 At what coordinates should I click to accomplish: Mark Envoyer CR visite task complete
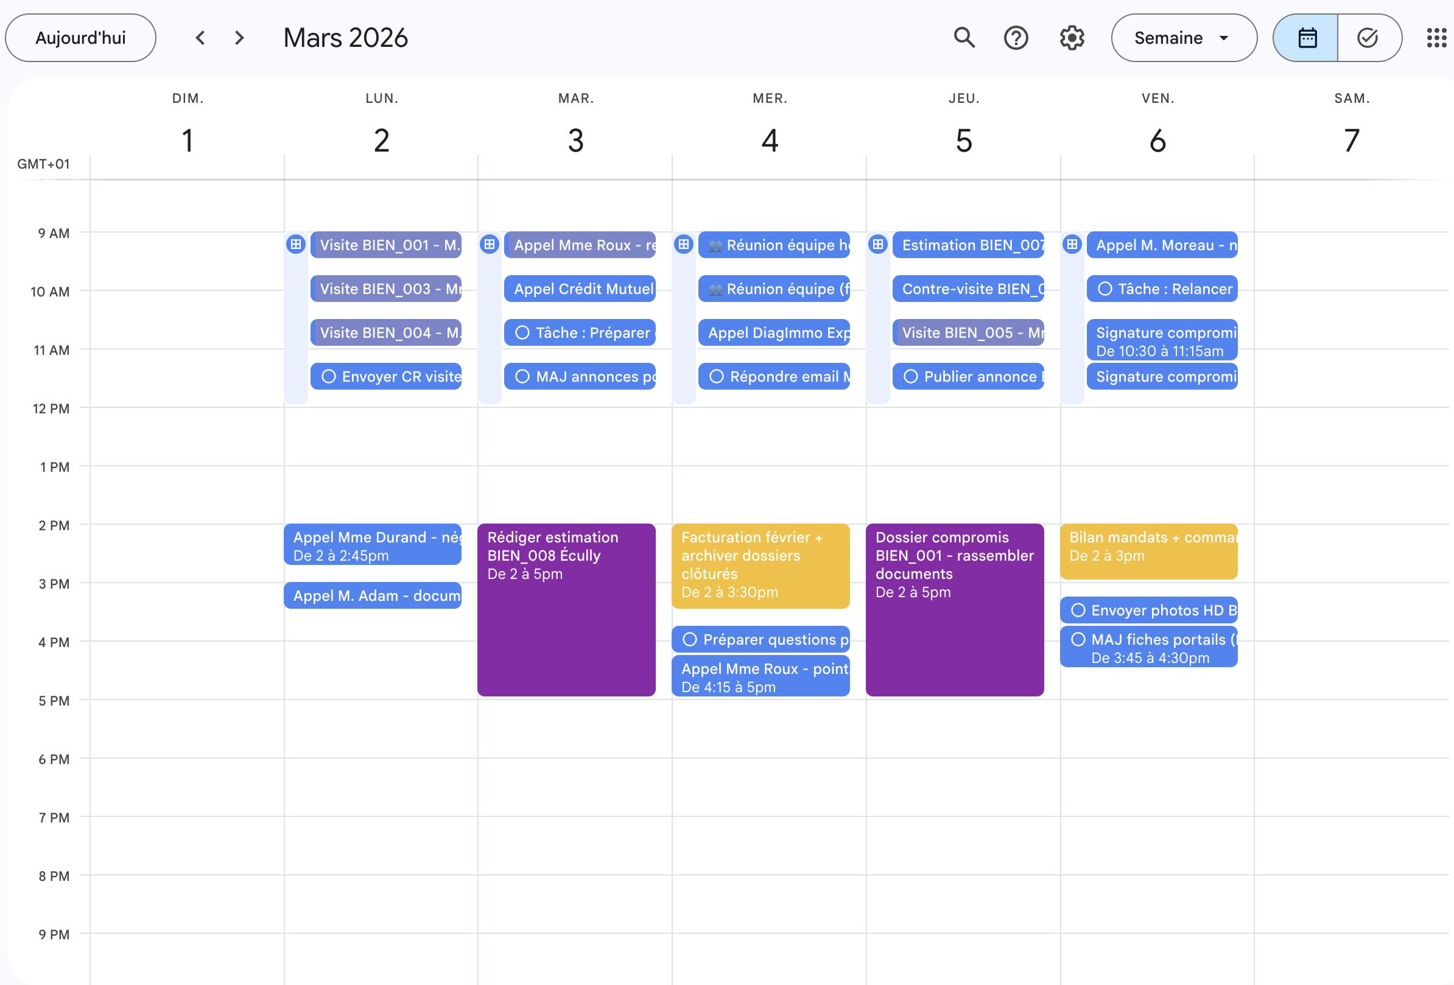pos(328,376)
